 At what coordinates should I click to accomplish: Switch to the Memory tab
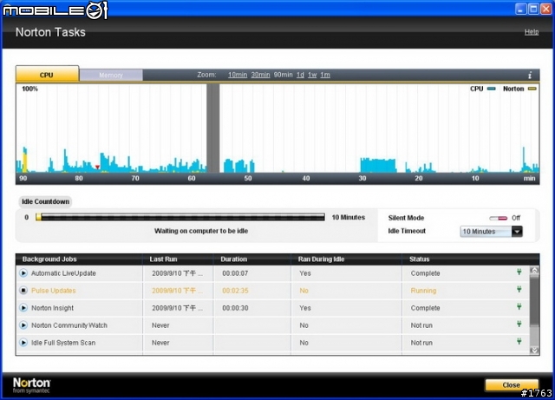coord(111,75)
